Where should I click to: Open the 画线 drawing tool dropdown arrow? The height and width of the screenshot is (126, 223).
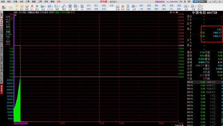[x=66, y=6]
